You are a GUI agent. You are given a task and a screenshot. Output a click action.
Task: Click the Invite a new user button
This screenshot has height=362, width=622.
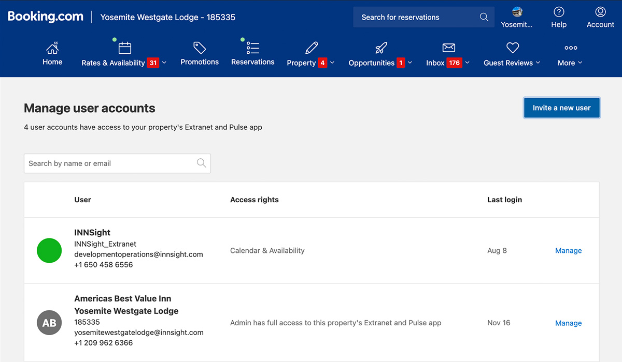tap(562, 108)
